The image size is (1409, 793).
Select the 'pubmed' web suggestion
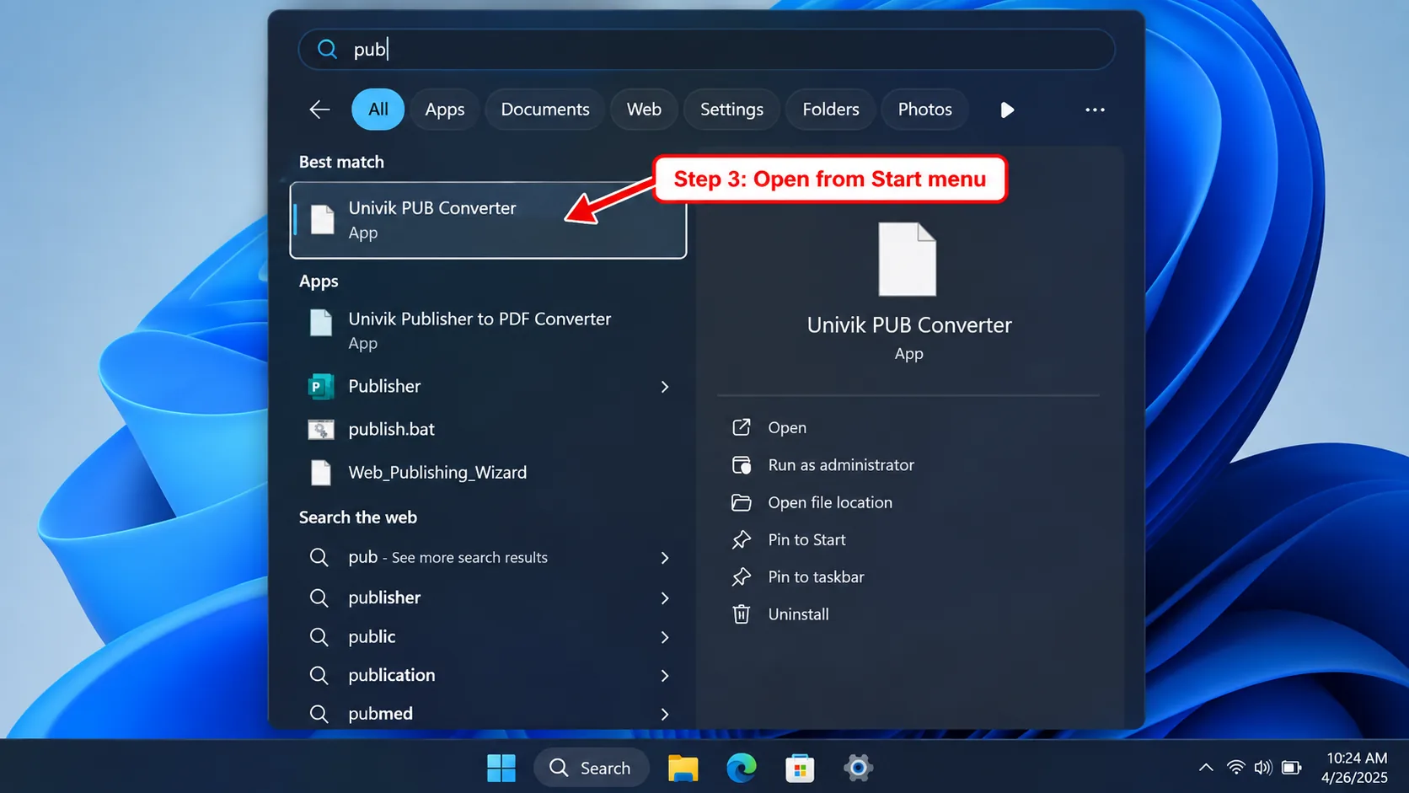pos(488,714)
